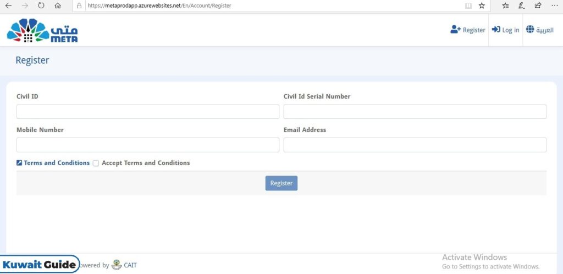Focus the Civil ID input field
Screen dimensions: 563x274
(148, 112)
